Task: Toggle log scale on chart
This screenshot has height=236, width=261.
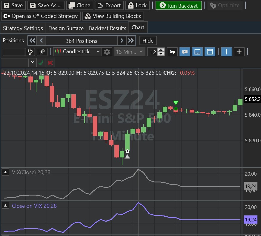Action: (x=172, y=52)
